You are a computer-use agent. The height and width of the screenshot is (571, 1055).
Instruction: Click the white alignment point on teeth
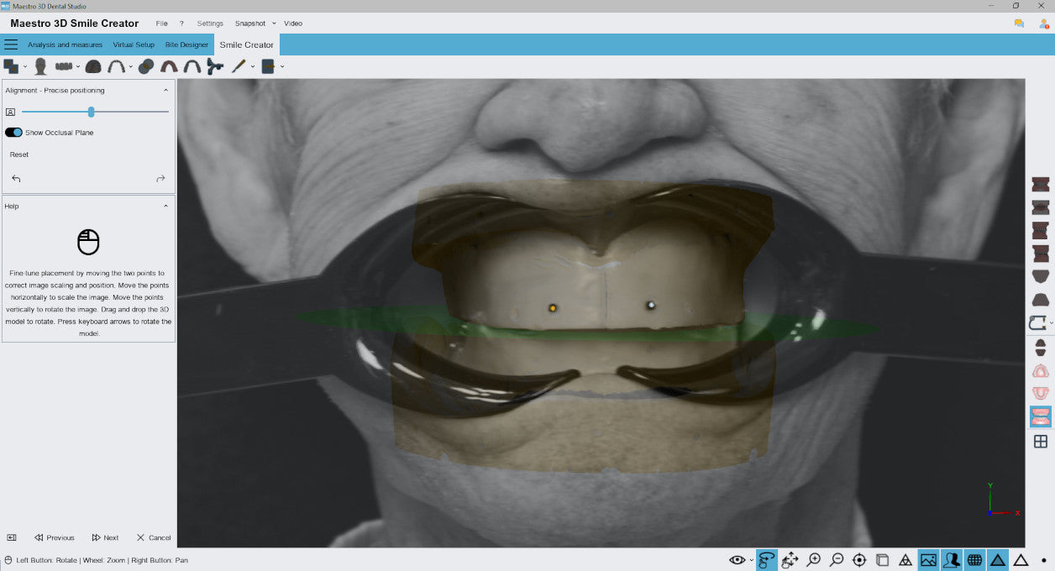pos(651,306)
